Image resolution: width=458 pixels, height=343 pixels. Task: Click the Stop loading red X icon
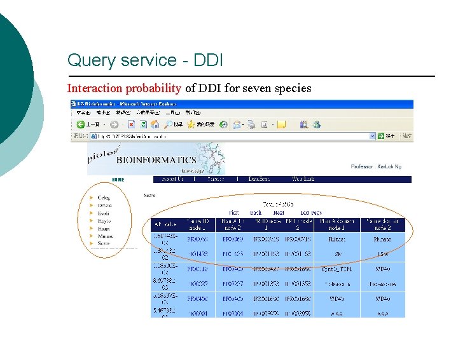[x=132, y=124]
